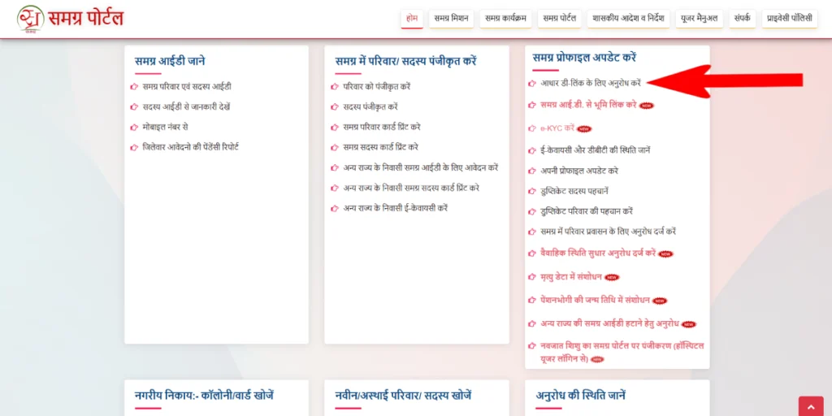Open the यूजर मैनुअल menu item

[700, 18]
